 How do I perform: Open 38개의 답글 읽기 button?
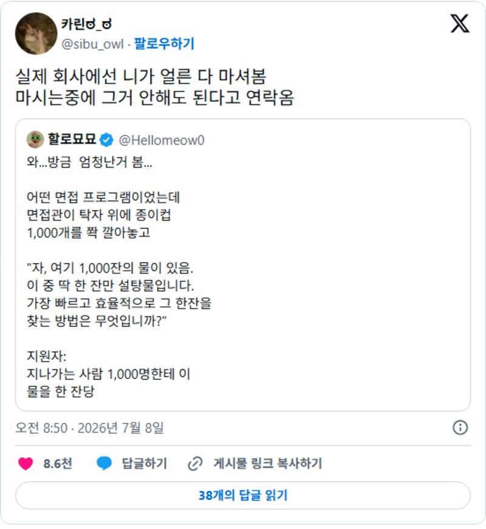click(x=243, y=496)
